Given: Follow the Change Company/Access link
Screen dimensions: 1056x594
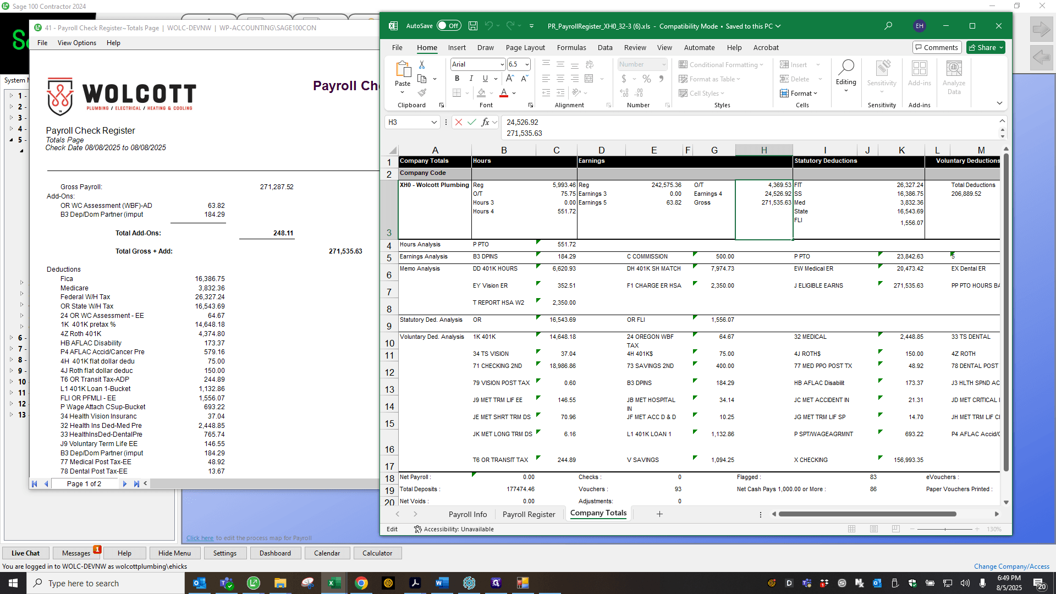Looking at the screenshot, I should coord(1011,566).
